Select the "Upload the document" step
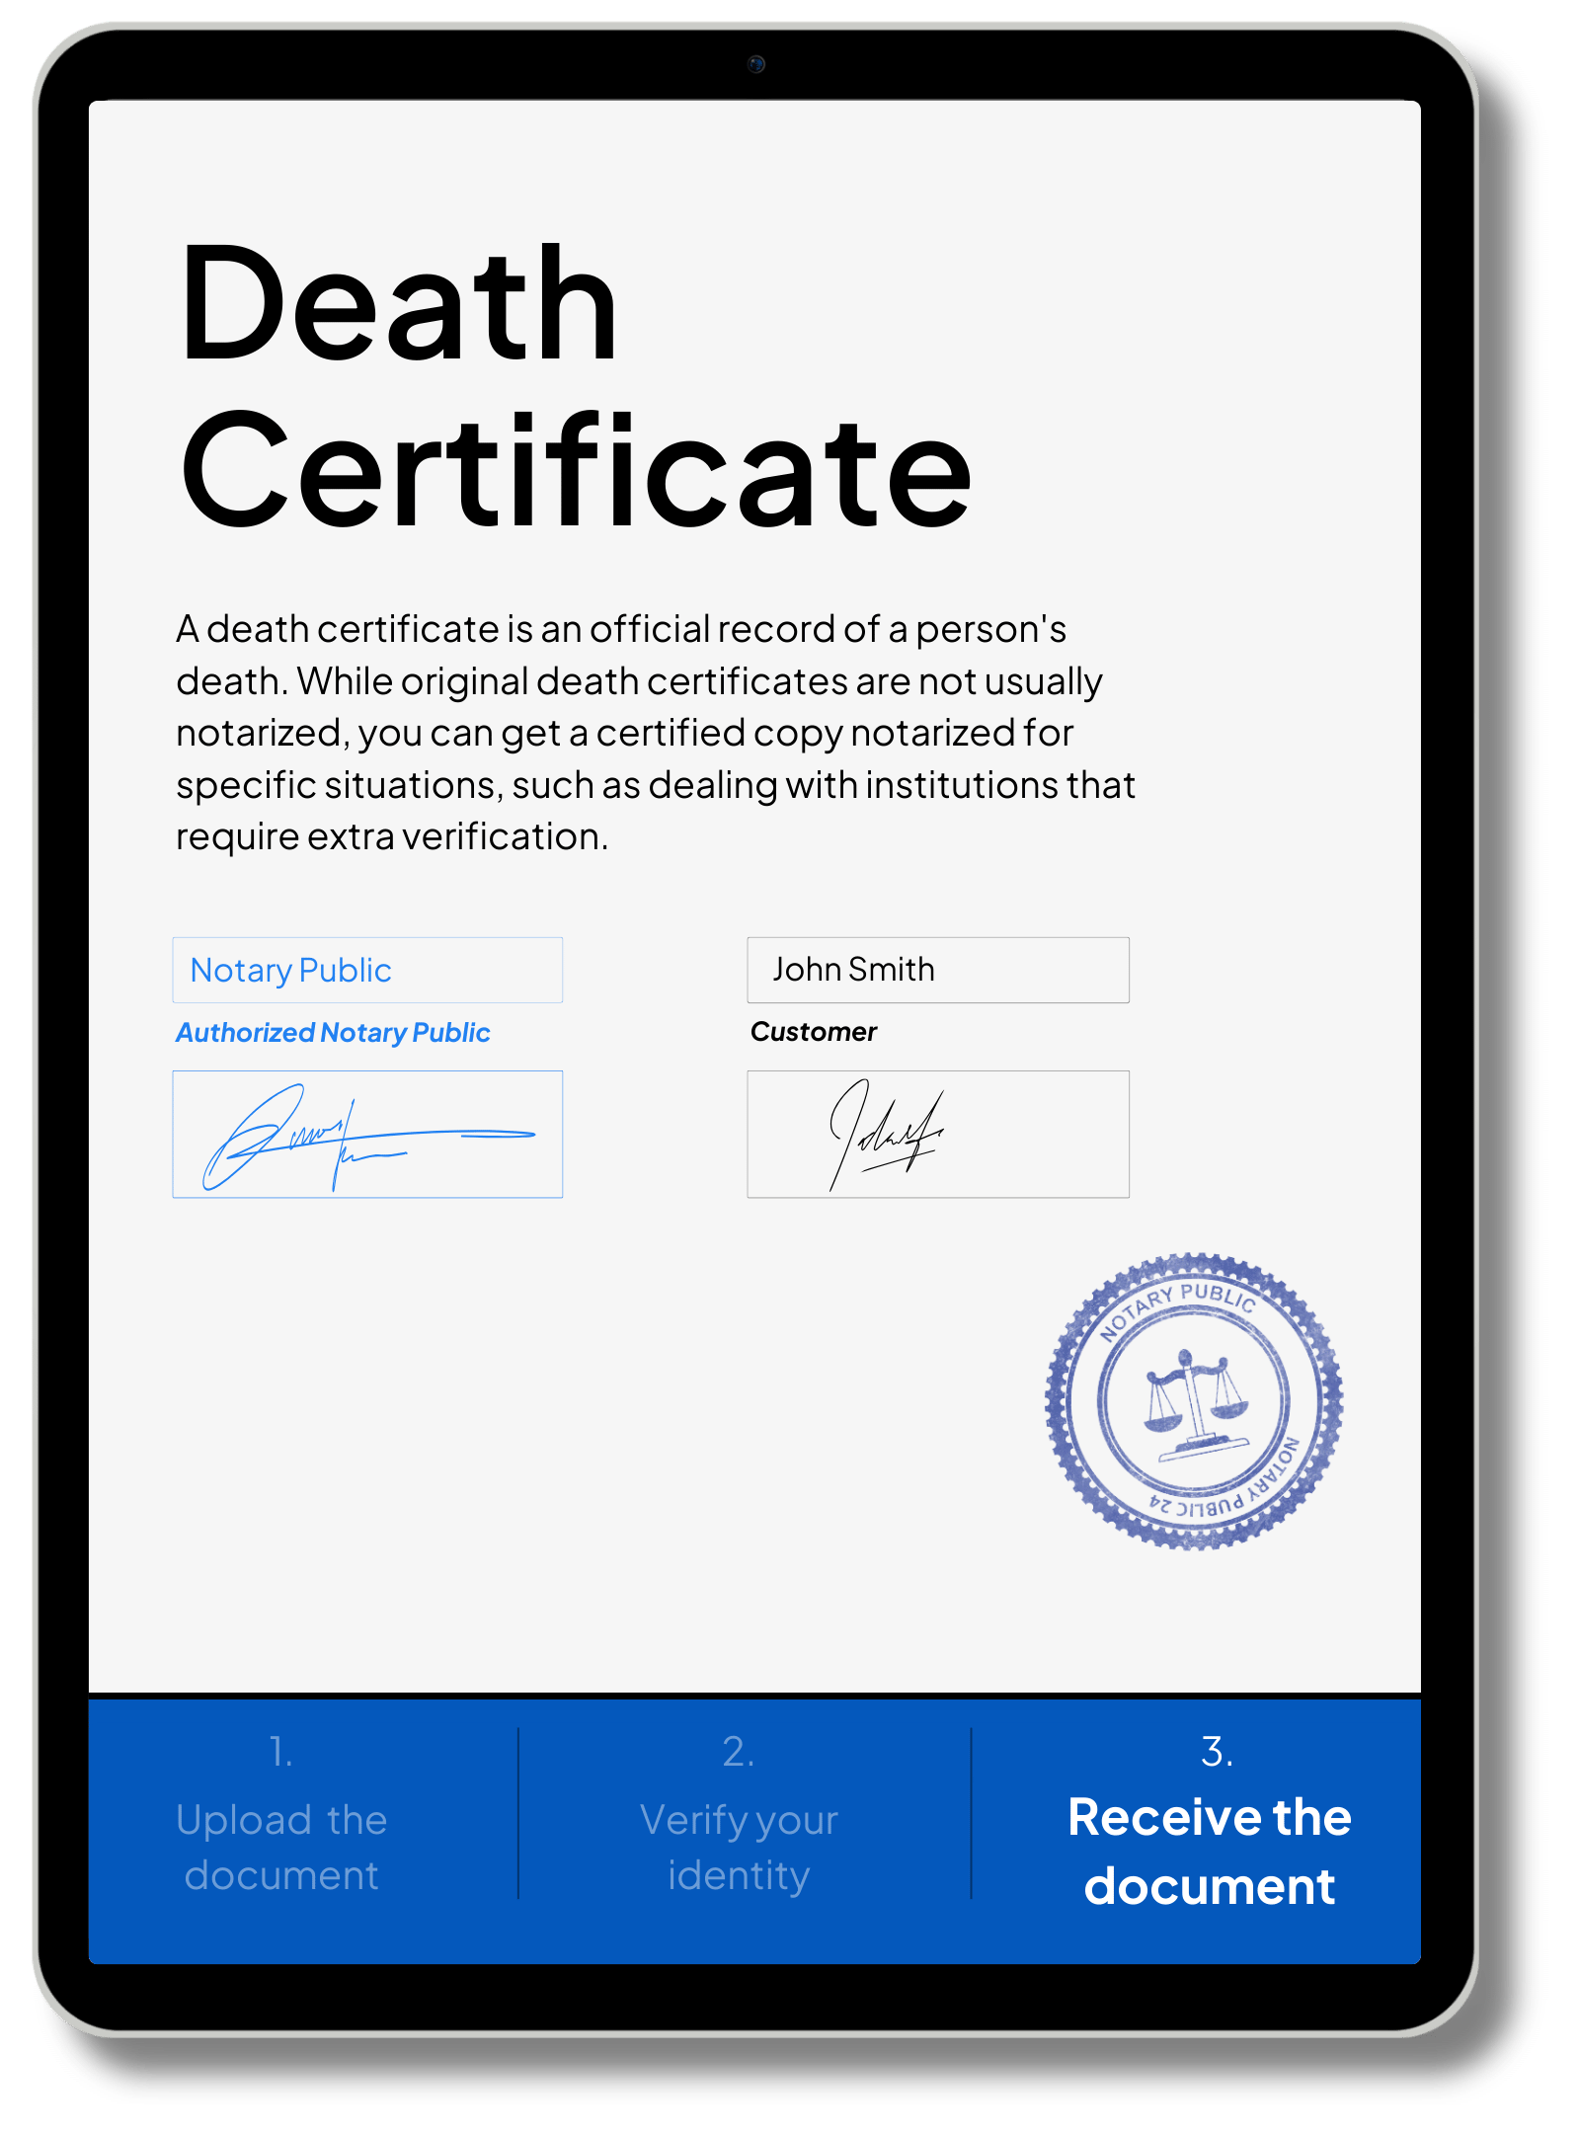This screenshot has height=2133, width=1580. [281, 1847]
